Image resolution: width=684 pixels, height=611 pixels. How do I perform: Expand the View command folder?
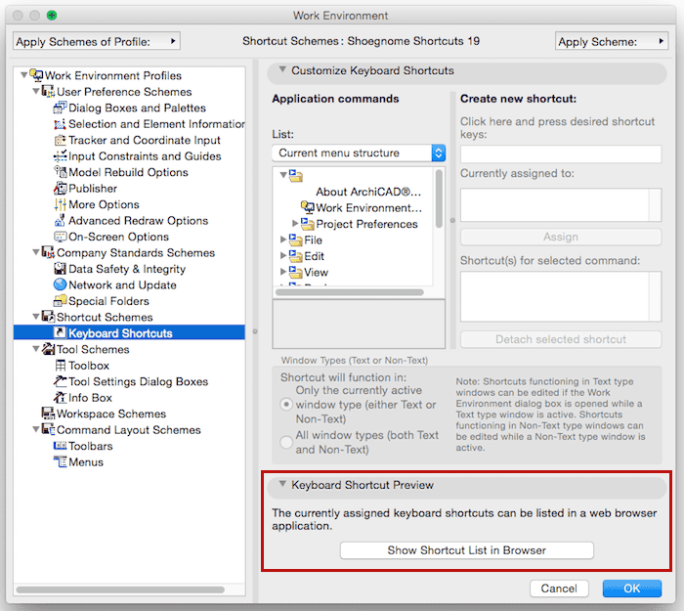[282, 272]
